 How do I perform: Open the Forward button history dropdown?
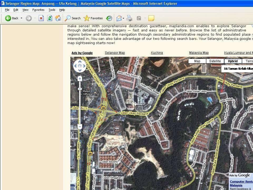pos(35,18)
